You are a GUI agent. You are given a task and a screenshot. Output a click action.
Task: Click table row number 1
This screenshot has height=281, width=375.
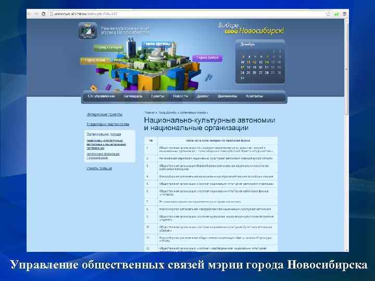(211, 149)
